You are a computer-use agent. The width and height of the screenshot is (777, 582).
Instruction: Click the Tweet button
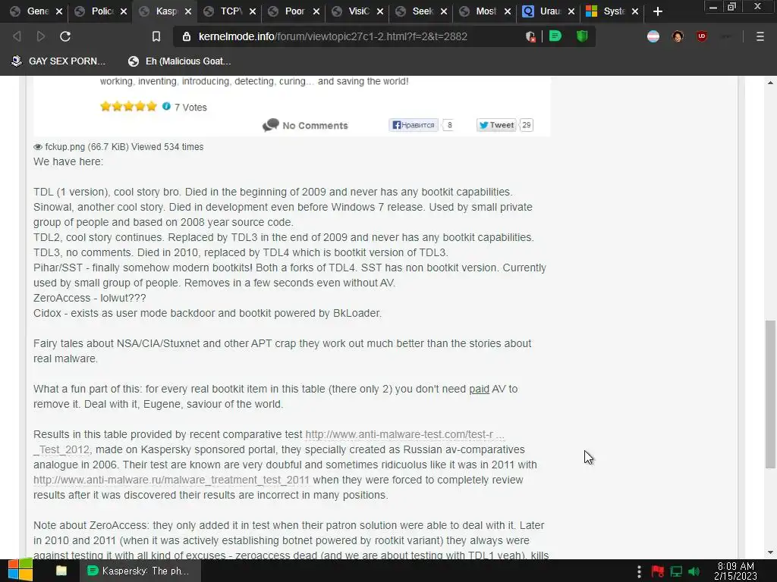click(496, 125)
